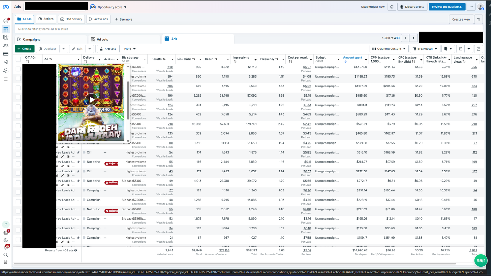The width and height of the screenshot is (491, 276).
Task: Click the export table data icon
Action: [461, 49]
